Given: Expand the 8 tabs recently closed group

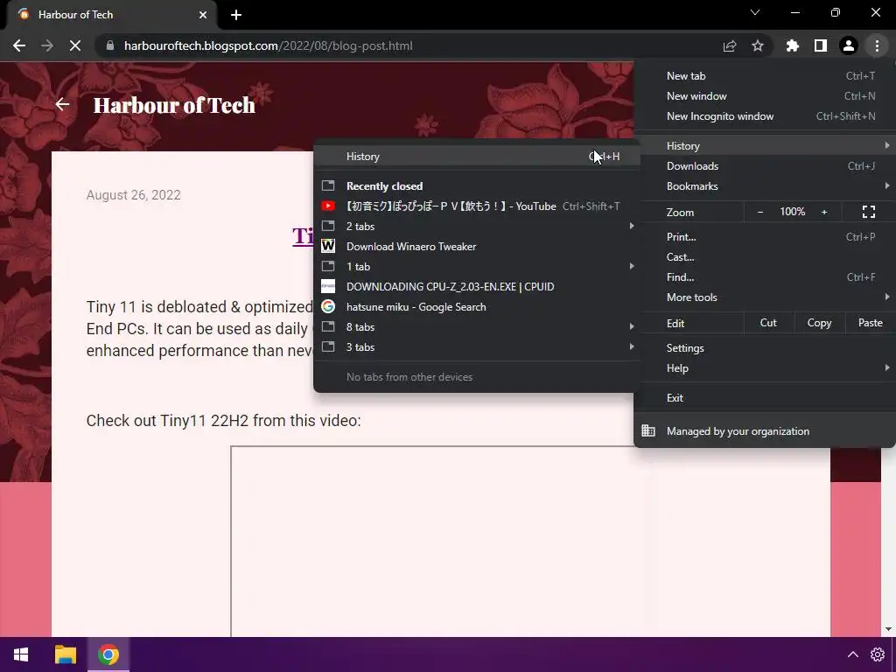Looking at the screenshot, I should (477, 327).
